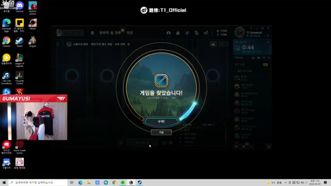Open Chrome from the taskbar
Image resolution: width=331 pixels, height=186 pixels.
coord(114,182)
